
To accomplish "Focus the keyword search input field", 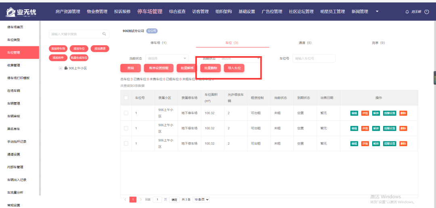I will pos(79,34).
